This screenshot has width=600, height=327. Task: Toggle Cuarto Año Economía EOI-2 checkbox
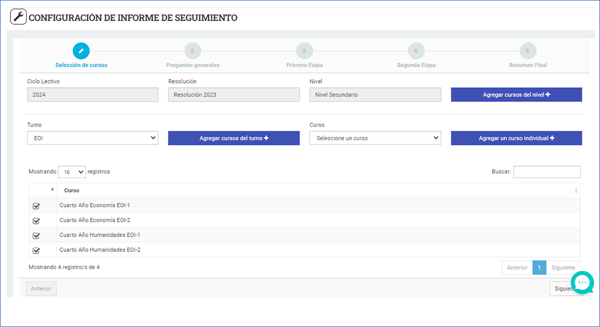click(x=36, y=221)
